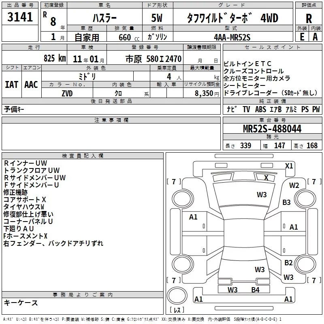The height and width of the screenshot is (324, 324).
Task: Click the inspector note 下廻りAU
Action: (19, 228)
